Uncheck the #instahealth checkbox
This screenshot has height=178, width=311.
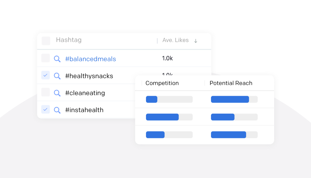[46, 109]
